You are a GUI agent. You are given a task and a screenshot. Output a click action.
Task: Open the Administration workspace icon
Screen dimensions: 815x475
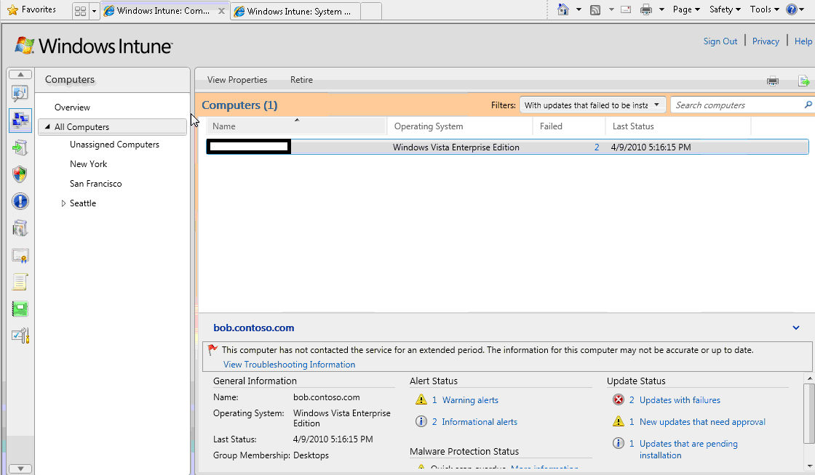(x=20, y=336)
